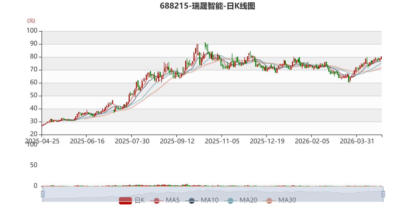
Task: Click the (元) unit label
Action: point(31,21)
